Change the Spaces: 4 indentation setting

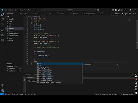click(x=105, y=94)
